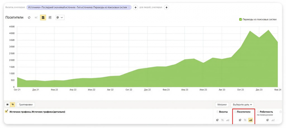The height and width of the screenshot is (129, 286).
Task: Switch to the column chart icon
Action: point(50,18)
